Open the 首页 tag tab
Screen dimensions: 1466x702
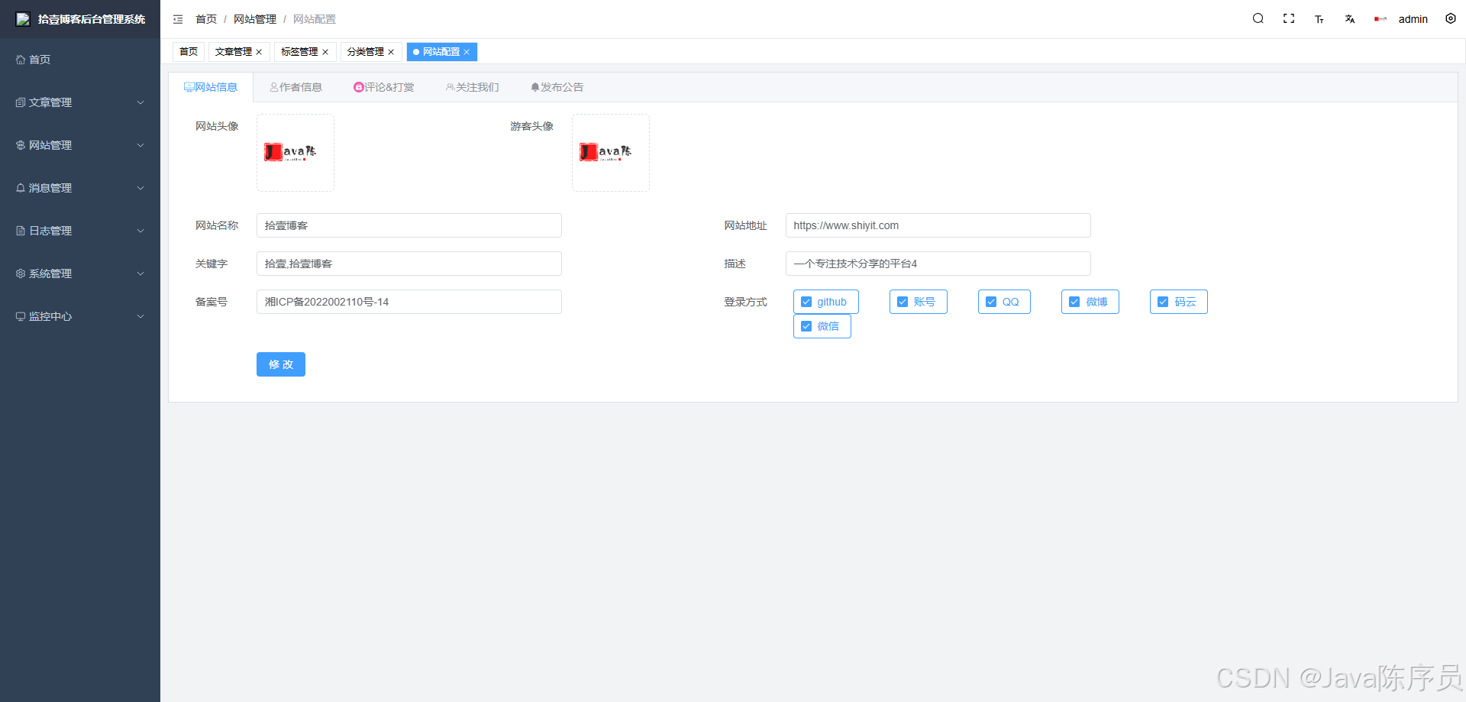coord(189,52)
